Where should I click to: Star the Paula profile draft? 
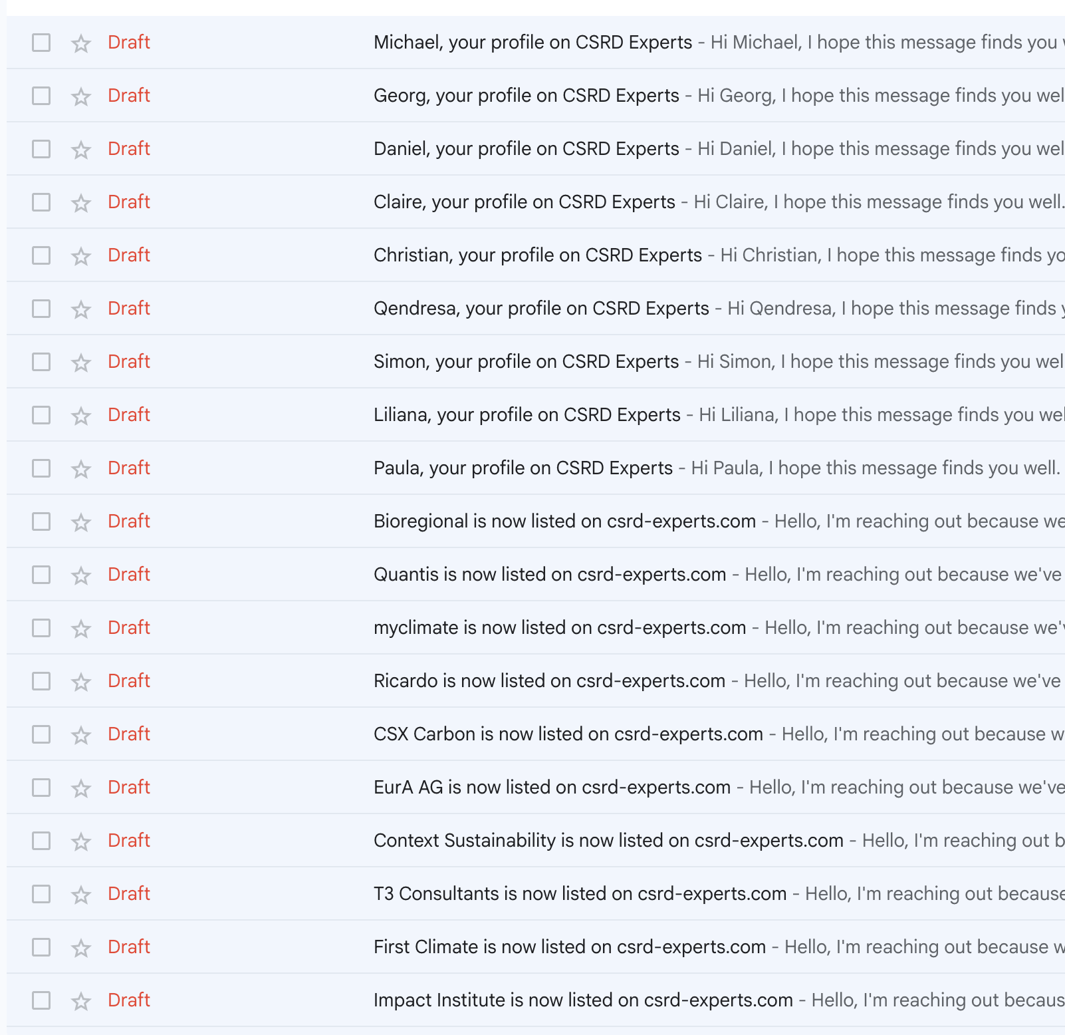point(81,469)
